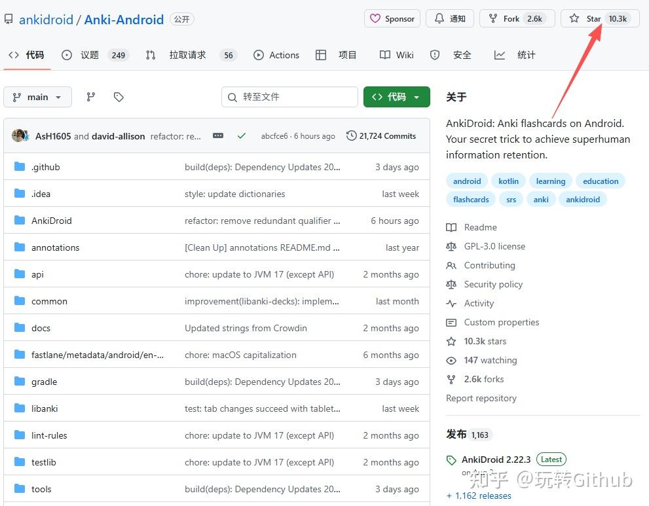The width and height of the screenshot is (649, 506).
Task: Open the 拉取请求 pull requests tab
Action: (191, 55)
